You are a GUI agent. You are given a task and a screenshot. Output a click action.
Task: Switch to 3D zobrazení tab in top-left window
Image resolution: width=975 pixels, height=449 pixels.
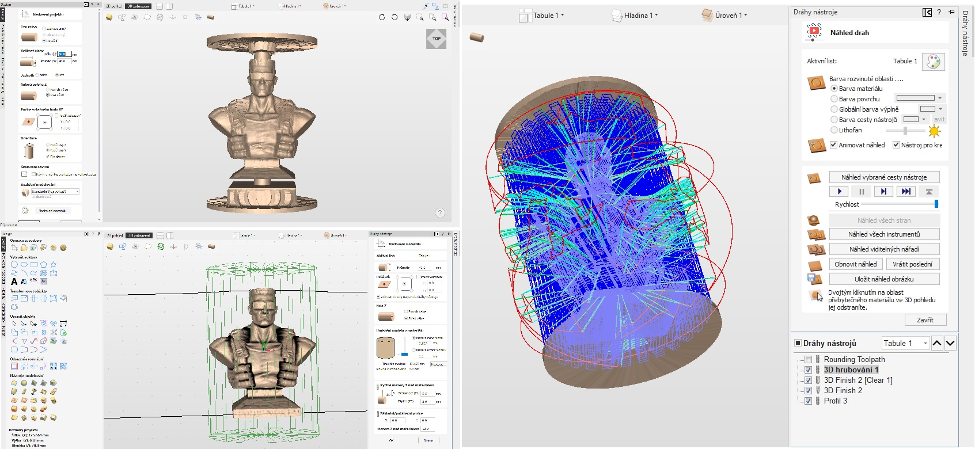[x=138, y=6]
